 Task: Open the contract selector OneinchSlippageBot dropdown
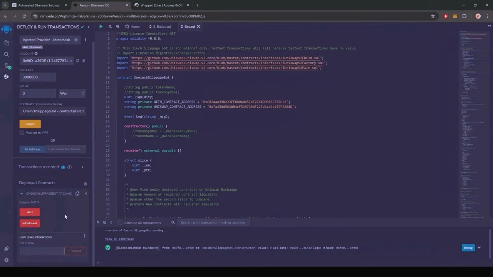click(53, 111)
